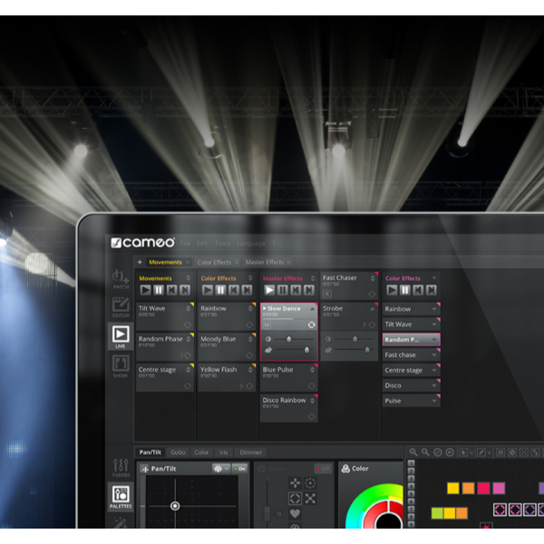Toggle the Off switch beside Pan/Tilt panel
Image resolution: width=544 pixels, height=544 pixels.
pos(322,469)
